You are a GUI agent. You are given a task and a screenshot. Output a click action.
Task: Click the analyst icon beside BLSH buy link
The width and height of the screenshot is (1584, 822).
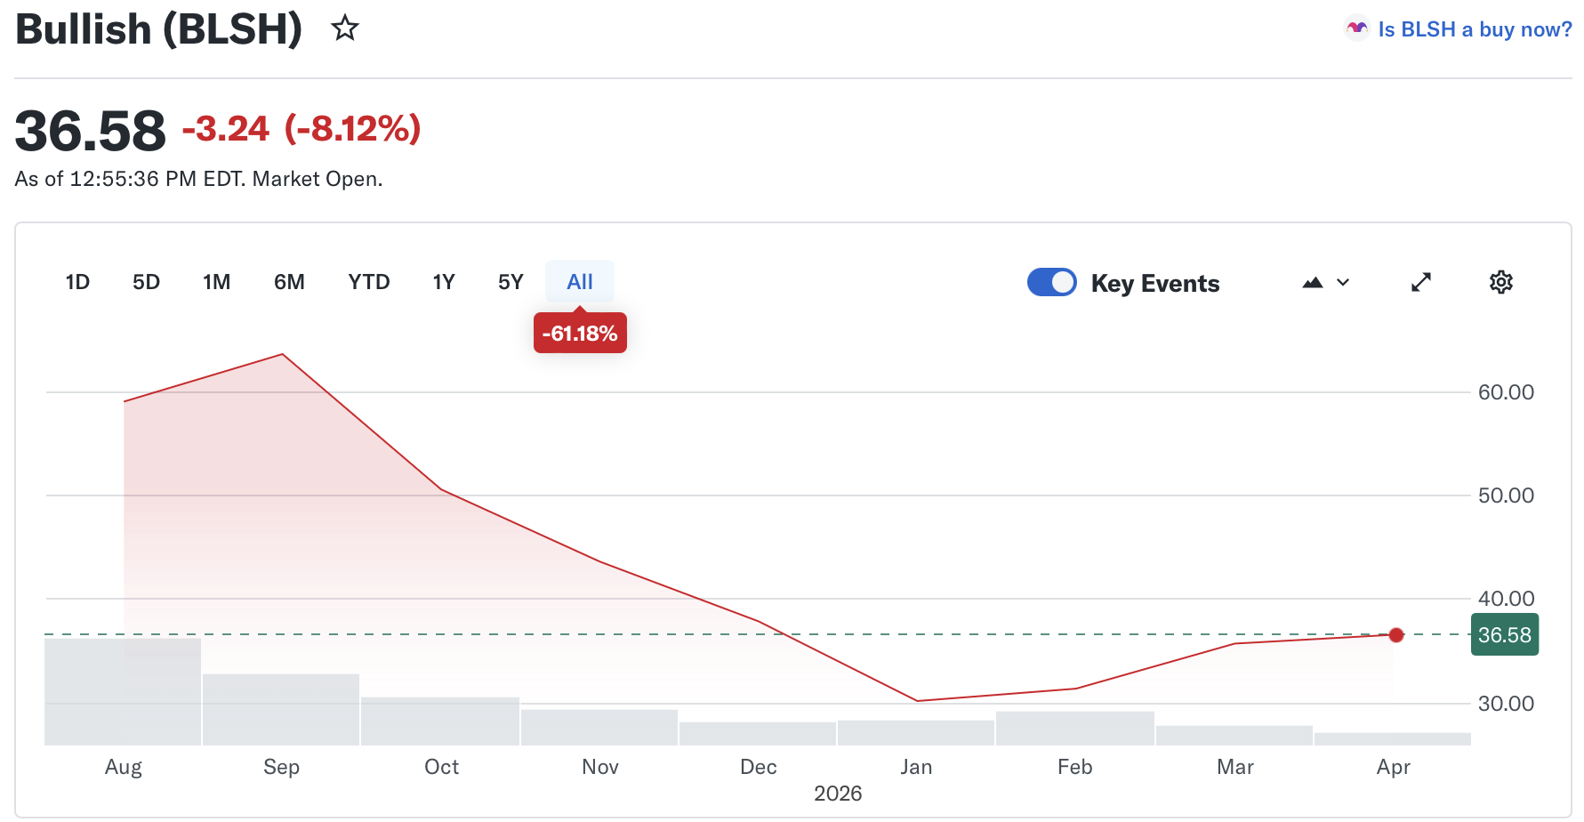pos(1356,29)
